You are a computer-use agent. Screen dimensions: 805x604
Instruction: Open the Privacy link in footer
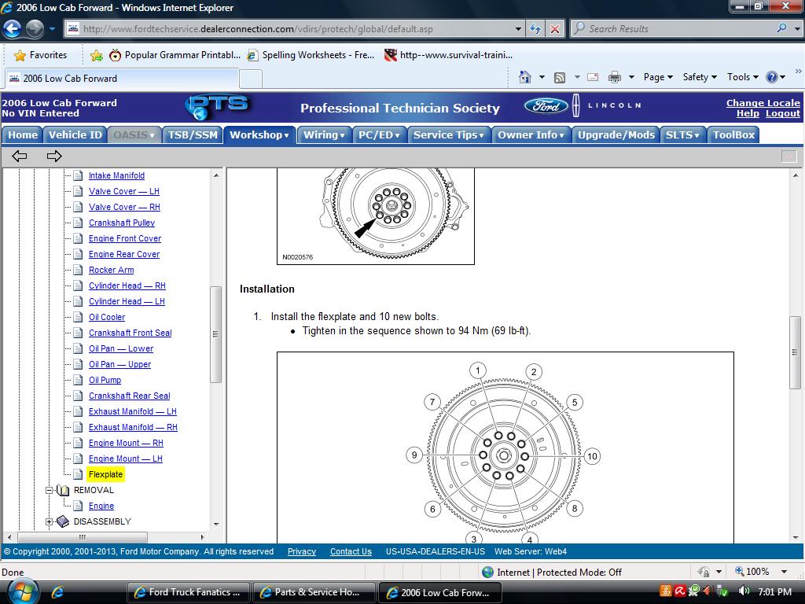pyautogui.click(x=302, y=551)
